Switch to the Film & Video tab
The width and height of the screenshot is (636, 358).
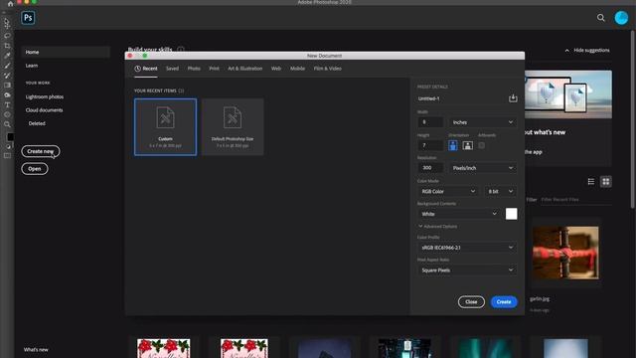[327, 69]
